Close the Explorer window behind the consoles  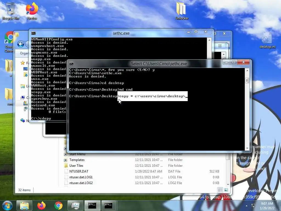[x=224, y=34]
